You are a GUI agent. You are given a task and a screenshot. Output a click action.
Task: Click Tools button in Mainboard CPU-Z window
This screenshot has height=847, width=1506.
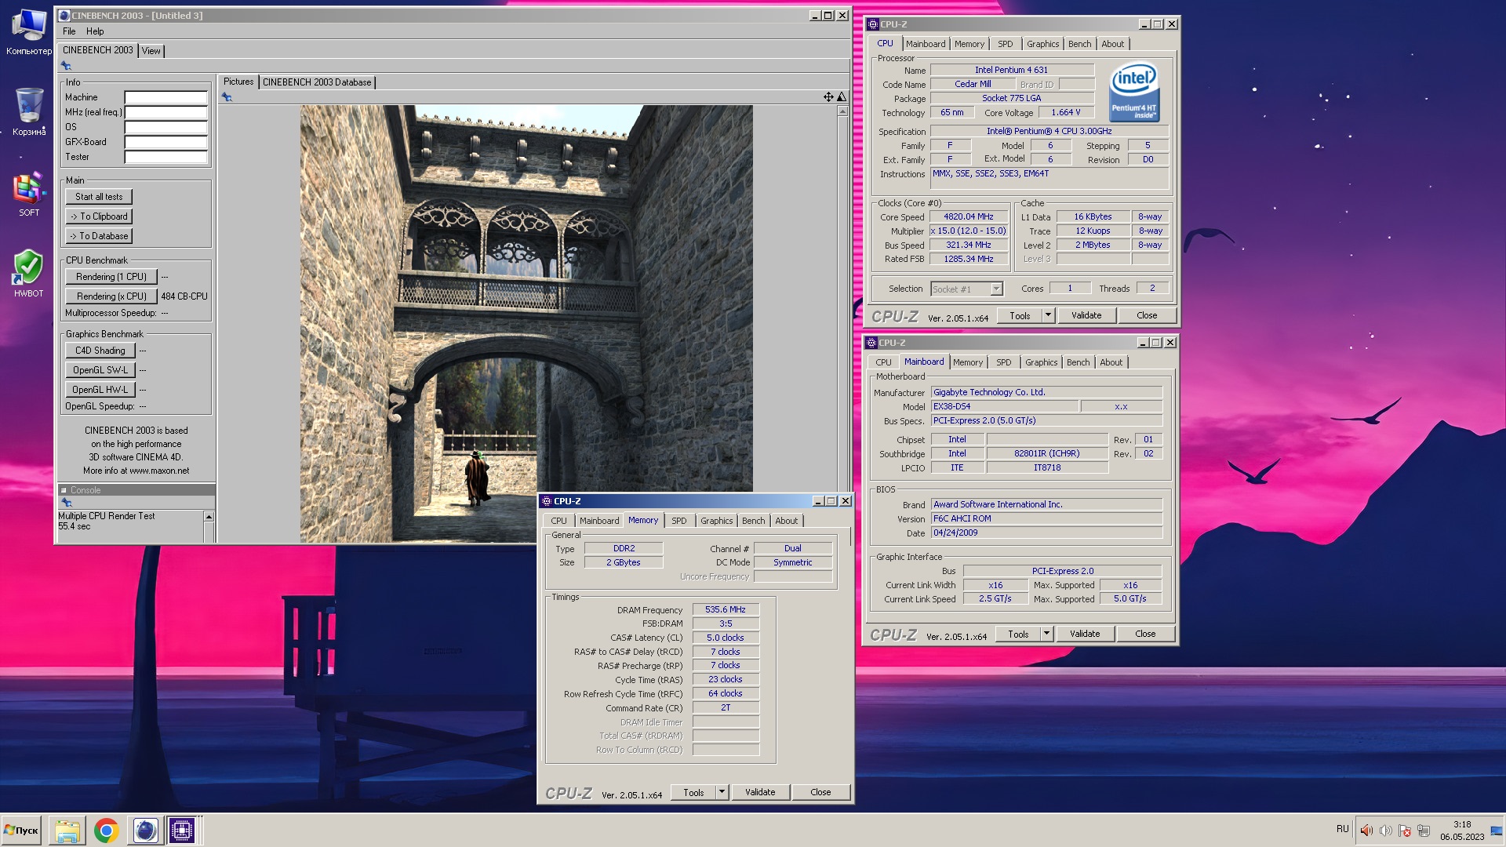pos(1018,634)
